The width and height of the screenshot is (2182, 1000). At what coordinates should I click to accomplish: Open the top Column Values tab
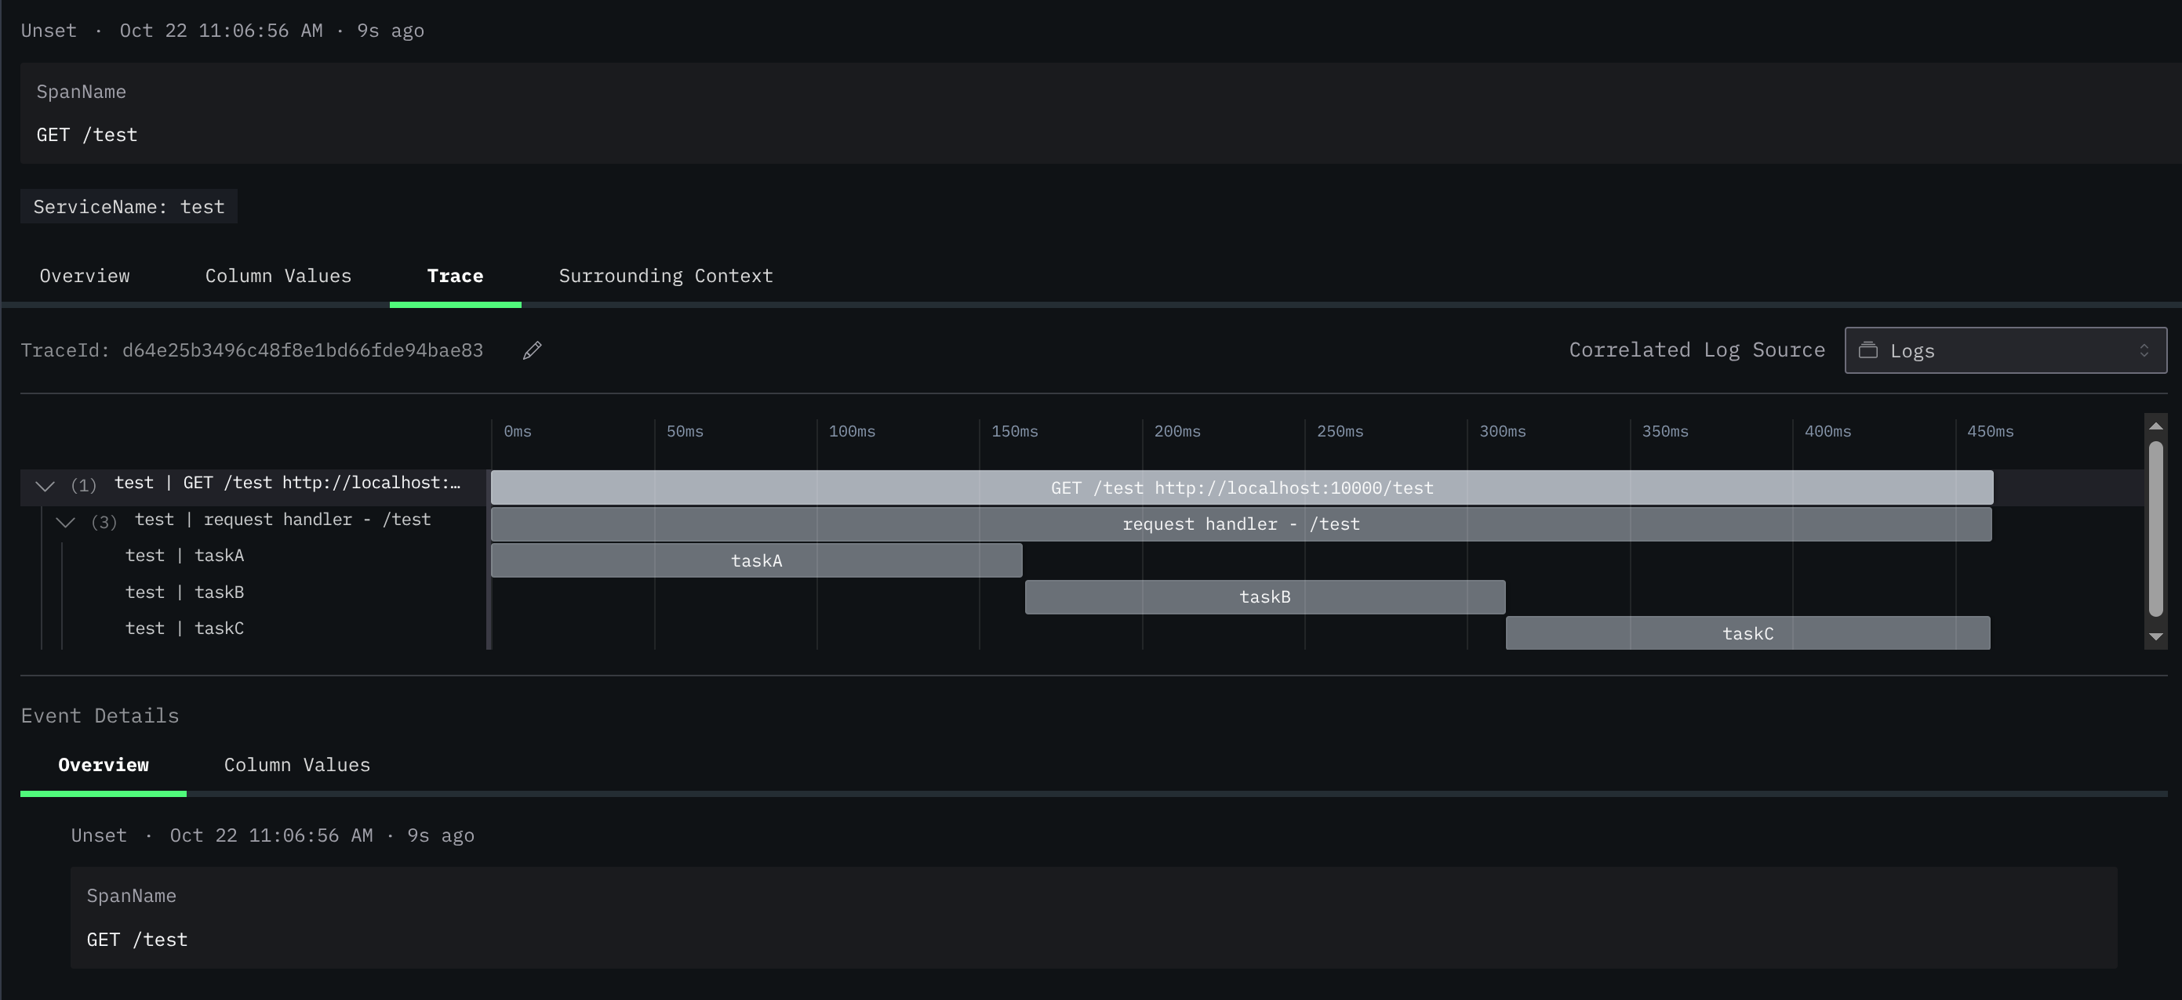pyautogui.click(x=278, y=276)
